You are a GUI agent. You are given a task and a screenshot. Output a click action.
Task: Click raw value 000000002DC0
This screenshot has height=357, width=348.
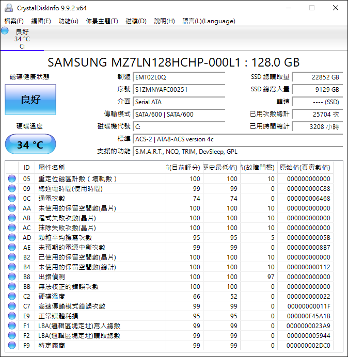click(x=308, y=345)
